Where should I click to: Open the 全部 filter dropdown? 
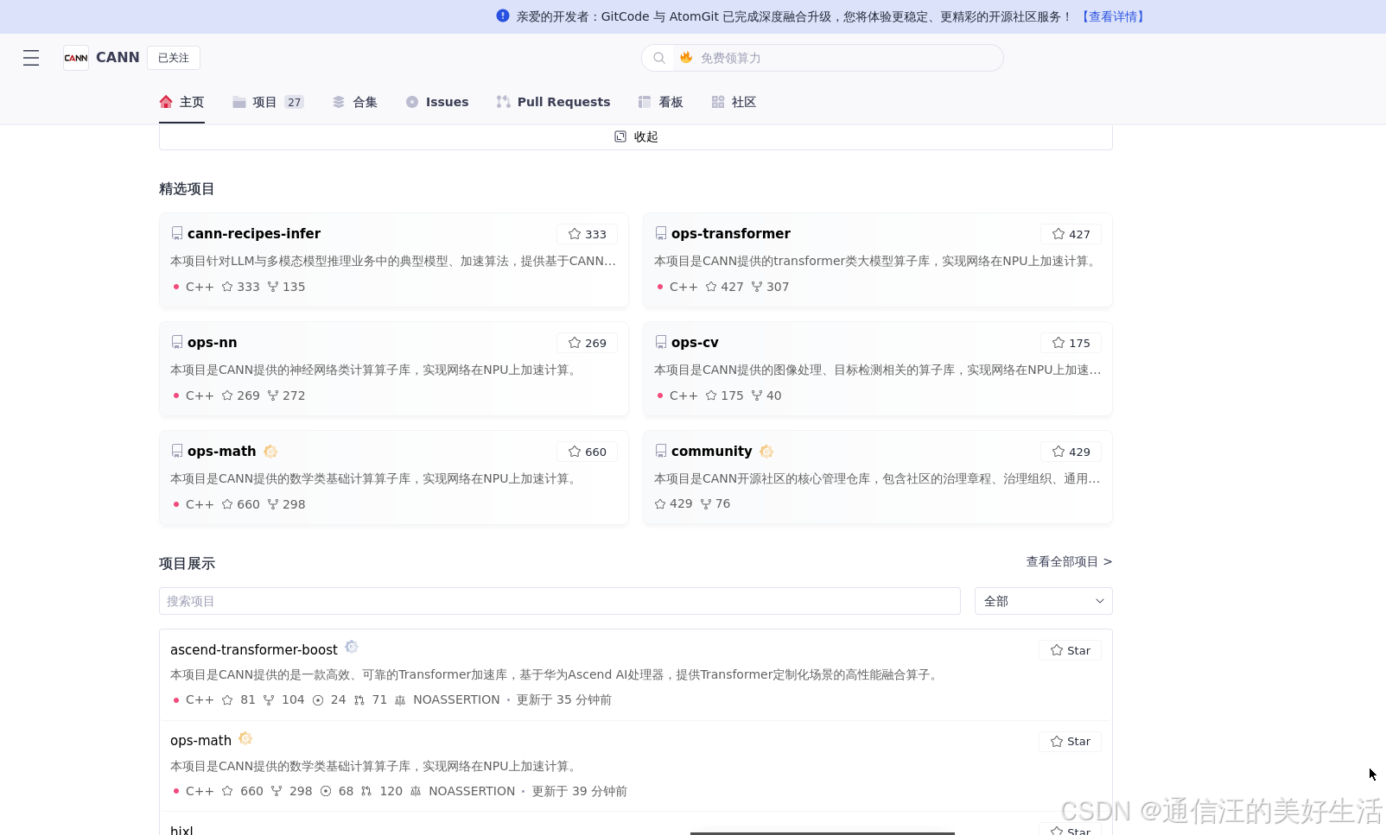[x=1043, y=601]
